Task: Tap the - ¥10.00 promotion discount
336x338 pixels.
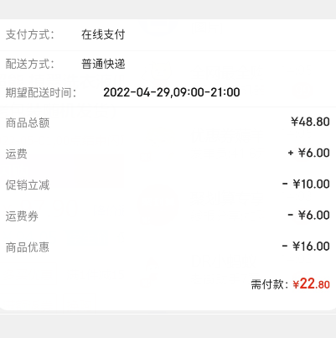Action: (x=306, y=184)
